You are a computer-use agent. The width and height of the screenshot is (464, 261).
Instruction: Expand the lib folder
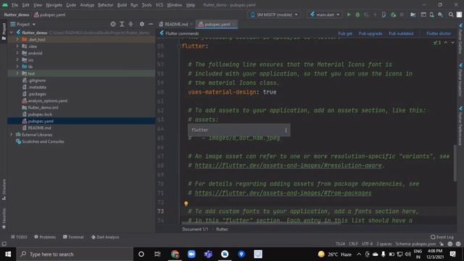tap(17, 67)
